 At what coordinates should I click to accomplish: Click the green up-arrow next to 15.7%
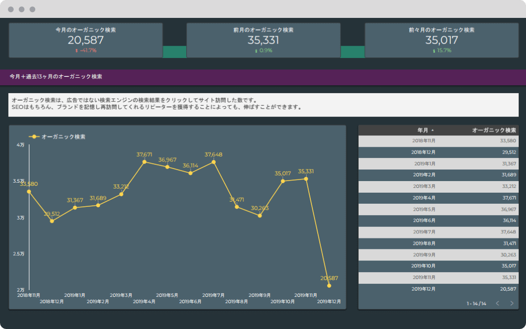tap(433, 50)
